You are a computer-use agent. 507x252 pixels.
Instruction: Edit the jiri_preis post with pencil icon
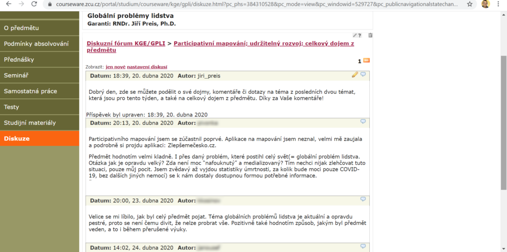click(355, 75)
